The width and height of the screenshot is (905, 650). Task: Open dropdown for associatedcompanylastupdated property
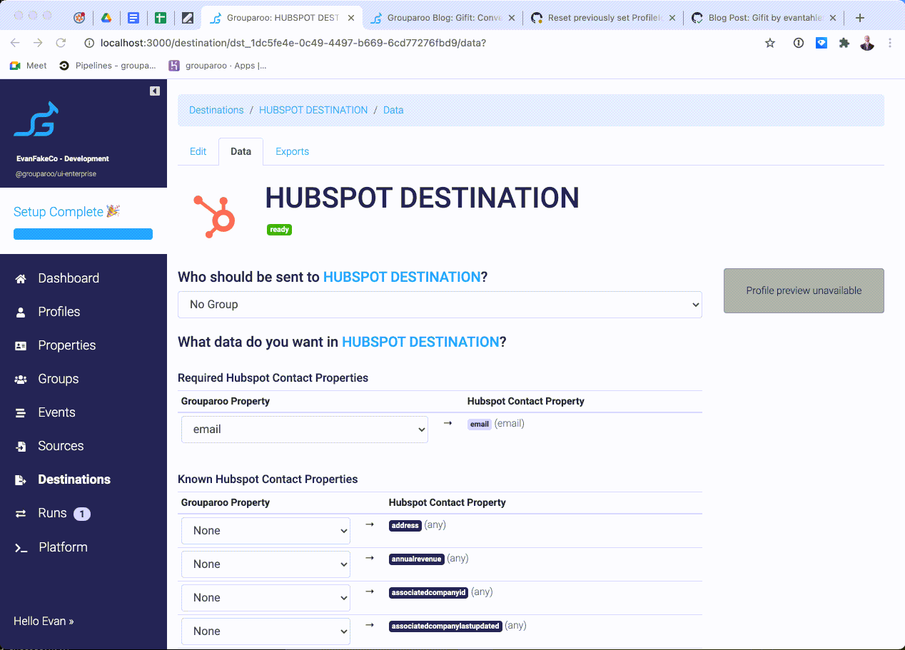point(266,631)
